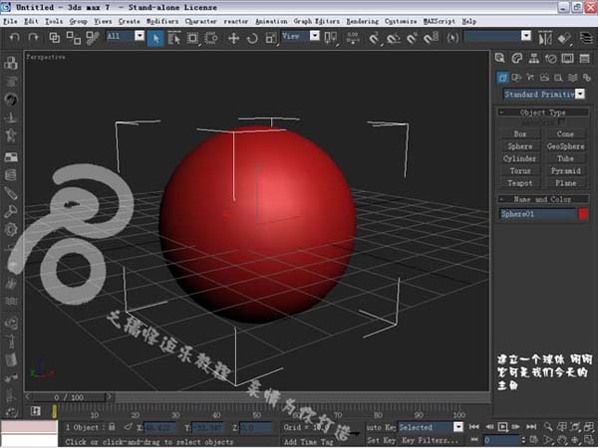The height and width of the screenshot is (448, 598).
Task: Toggle the Window/Crossing selection mode
Action: tap(211, 38)
